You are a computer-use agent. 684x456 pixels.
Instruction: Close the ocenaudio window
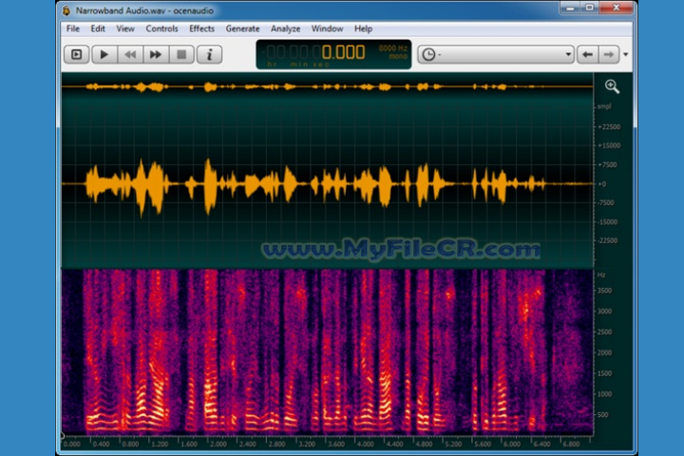616,8
